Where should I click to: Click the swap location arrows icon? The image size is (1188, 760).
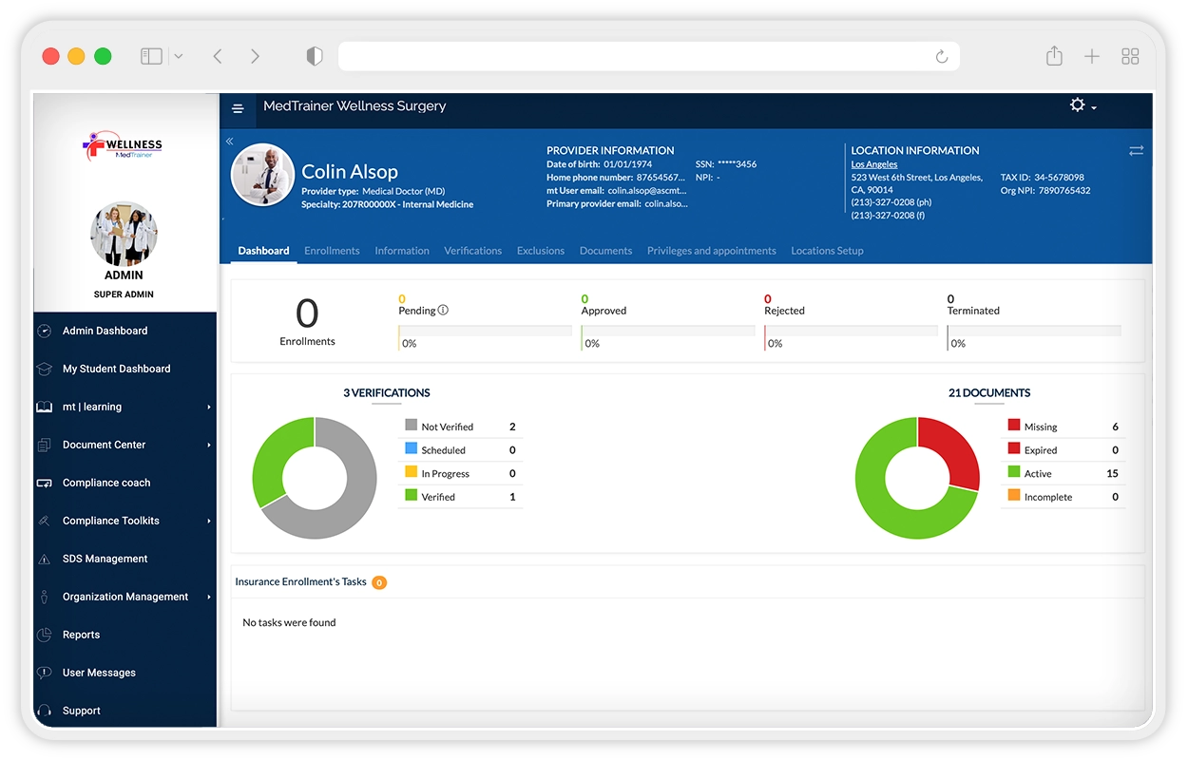[x=1136, y=151]
